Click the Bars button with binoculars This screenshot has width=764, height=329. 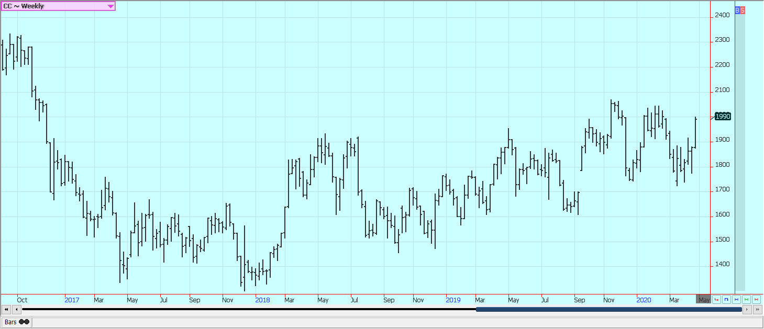(16, 322)
